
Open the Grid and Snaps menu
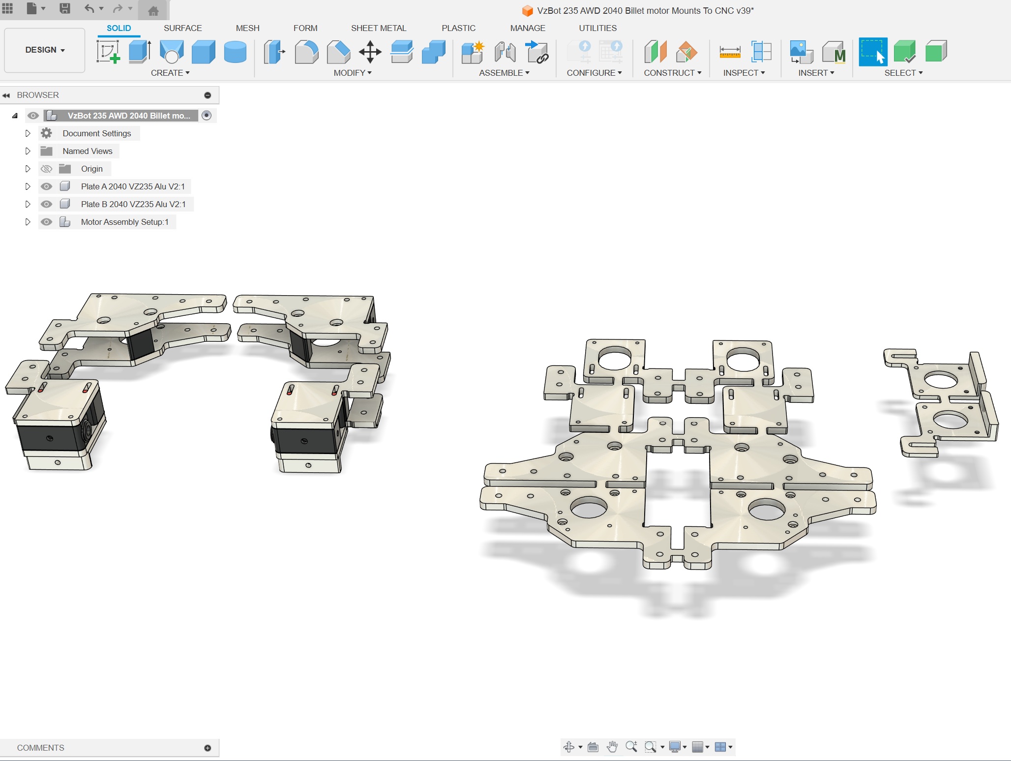point(700,747)
